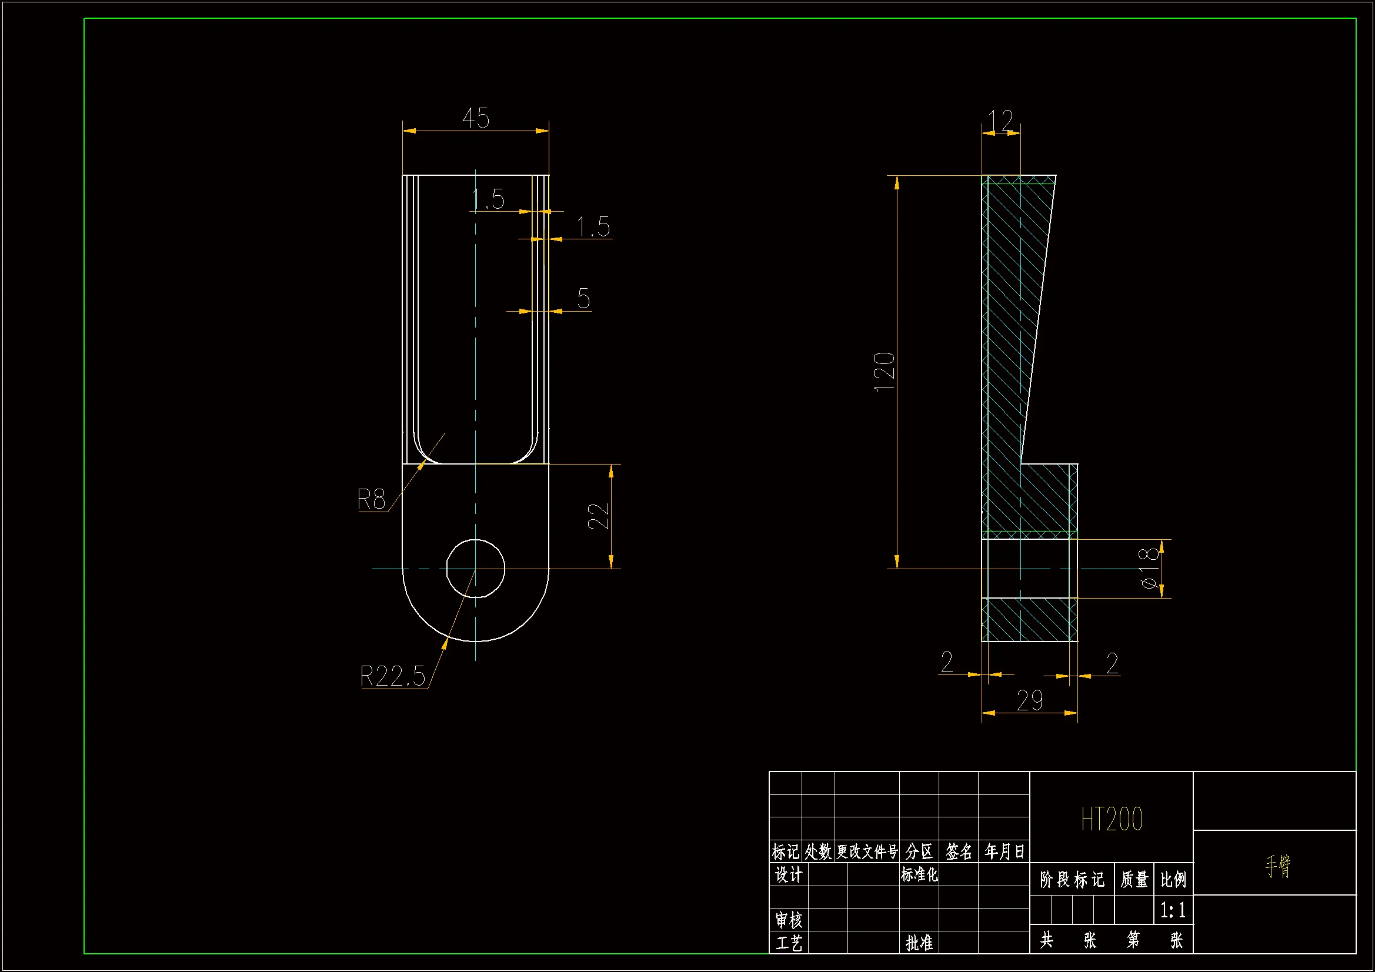Image resolution: width=1375 pixels, height=972 pixels.
Task: Click the HT200 material text
Action: [1112, 819]
